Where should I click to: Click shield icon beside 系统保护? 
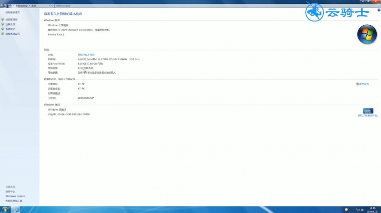click(x=2, y=29)
